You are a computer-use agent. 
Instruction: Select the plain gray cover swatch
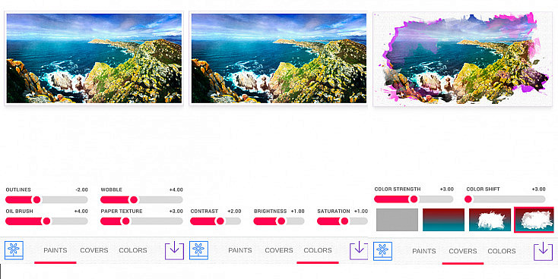(397, 220)
